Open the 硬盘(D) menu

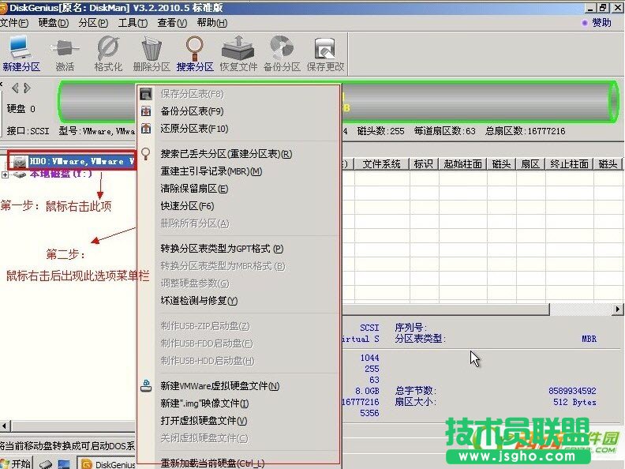(x=54, y=23)
